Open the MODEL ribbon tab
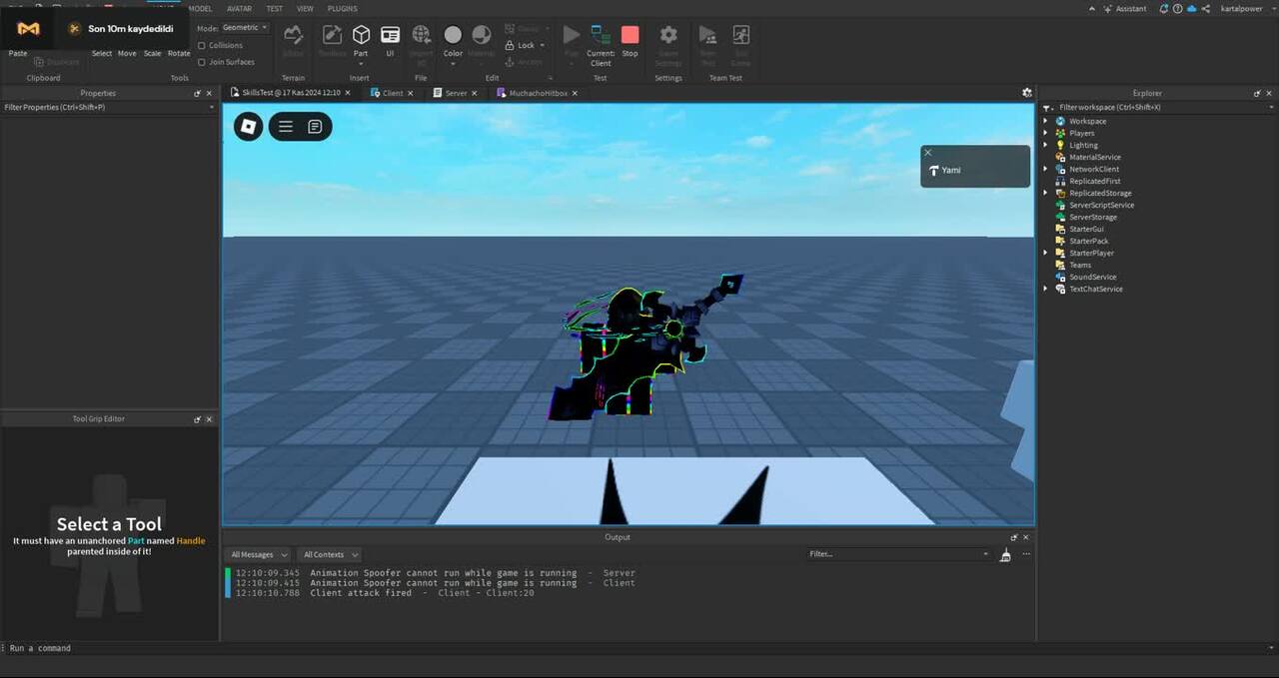Viewport: 1279px width, 678px height. (200, 8)
